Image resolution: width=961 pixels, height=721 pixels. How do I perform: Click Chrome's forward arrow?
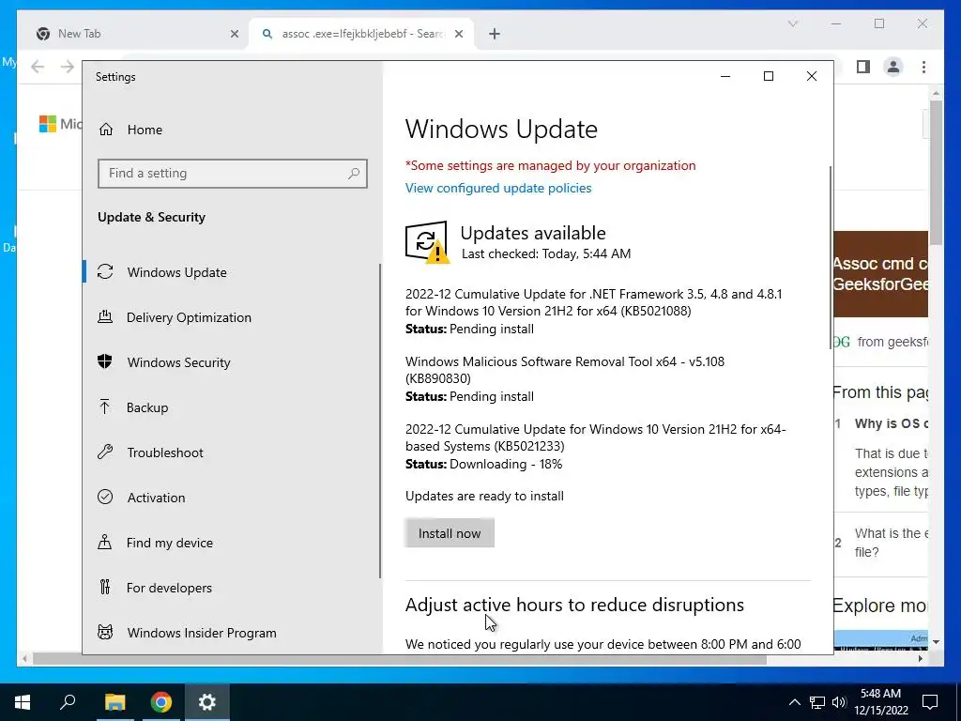point(68,67)
